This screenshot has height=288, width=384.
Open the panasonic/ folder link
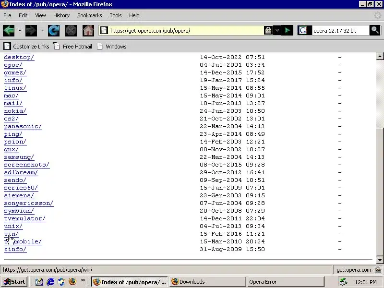tap(23, 126)
